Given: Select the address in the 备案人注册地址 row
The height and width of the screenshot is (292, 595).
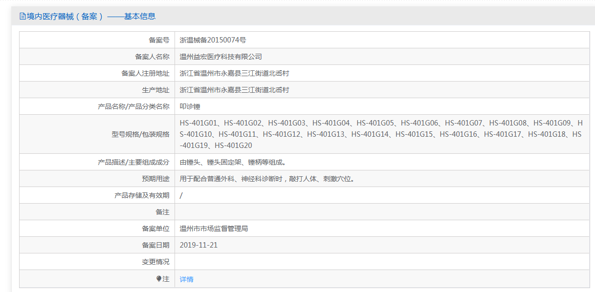Looking at the screenshot, I should pos(234,73).
